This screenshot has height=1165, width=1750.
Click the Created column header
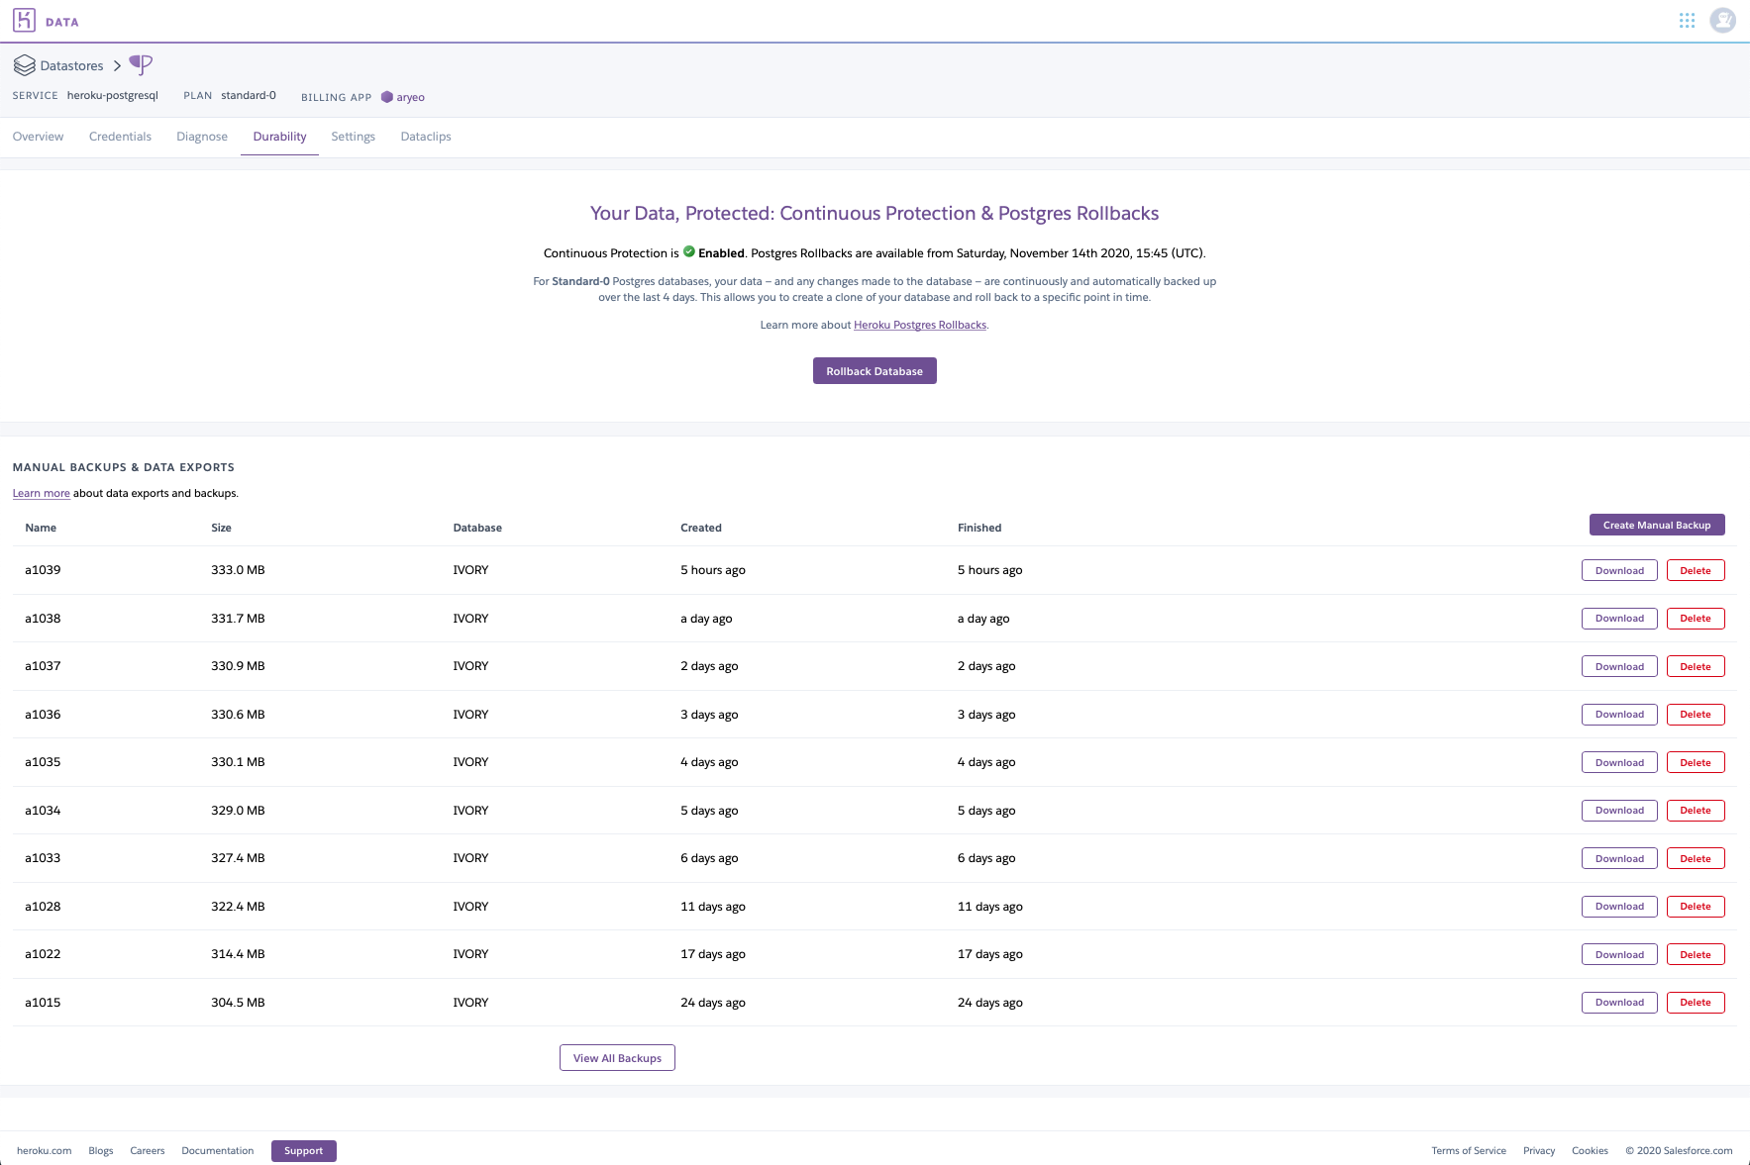[x=701, y=528]
